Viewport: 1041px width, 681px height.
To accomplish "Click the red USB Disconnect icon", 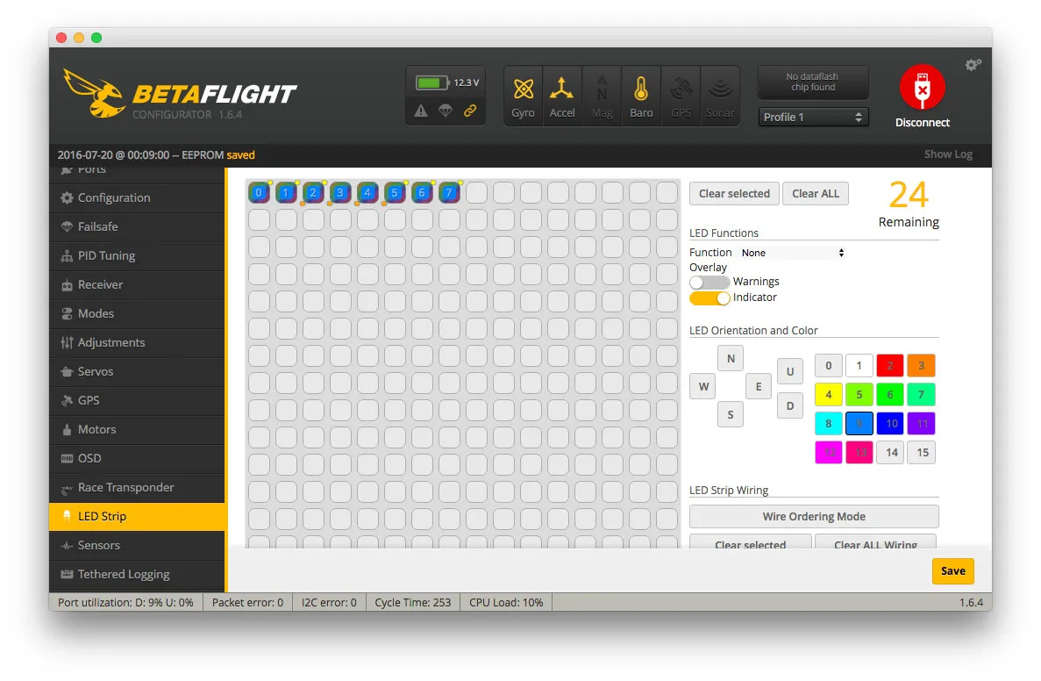I will point(922,88).
